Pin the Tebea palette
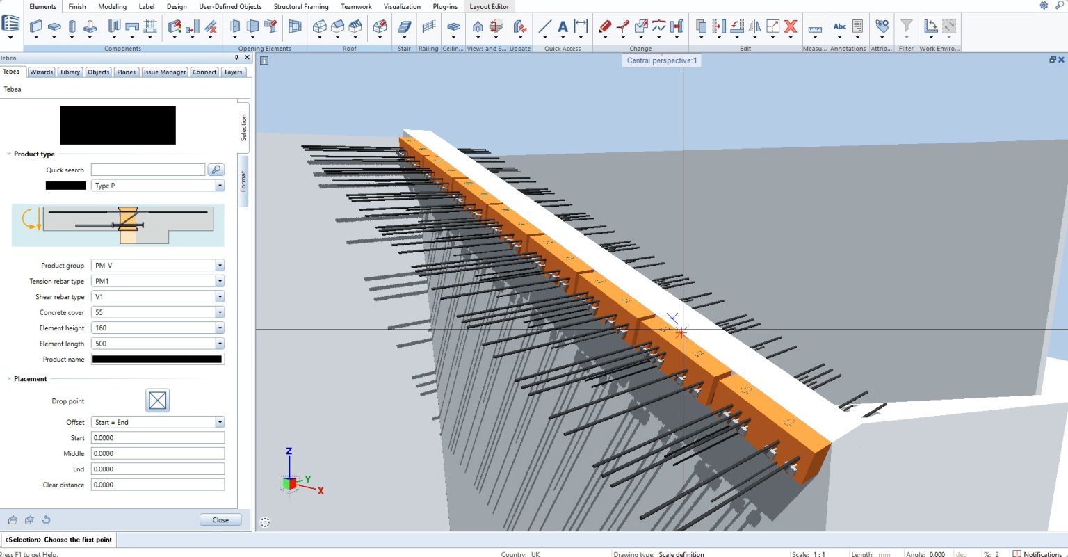This screenshot has height=557, width=1068. tap(236, 58)
